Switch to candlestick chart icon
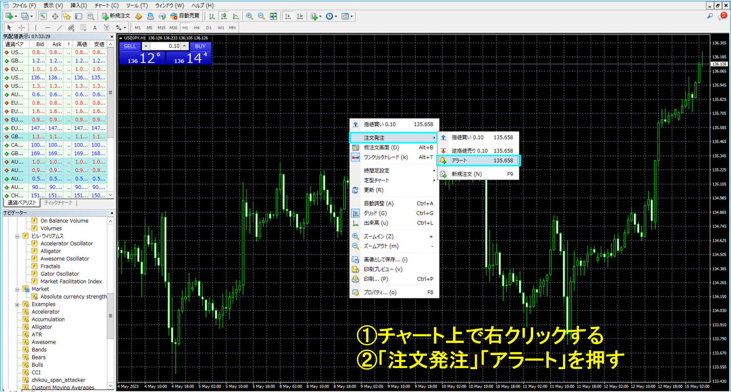 (224, 16)
